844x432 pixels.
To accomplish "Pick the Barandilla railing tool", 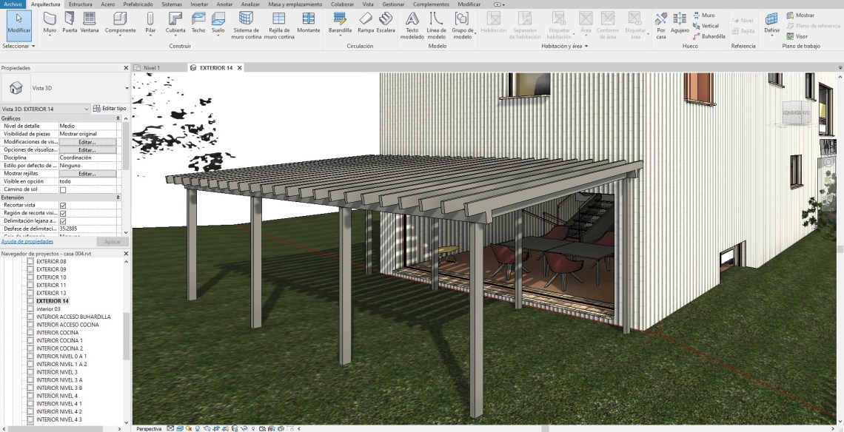I will 340,22.
